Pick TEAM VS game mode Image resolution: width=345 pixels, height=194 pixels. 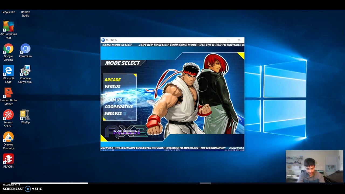coord(113,100)
